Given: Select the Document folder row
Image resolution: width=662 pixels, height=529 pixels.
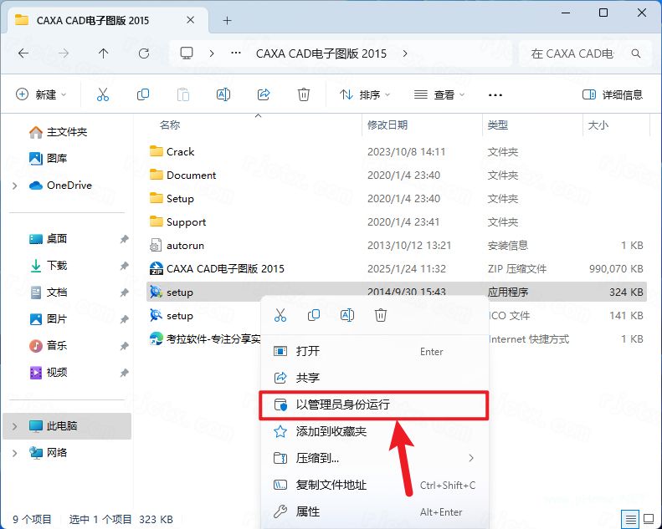Looking at the screenshot, I should [397, 175].
